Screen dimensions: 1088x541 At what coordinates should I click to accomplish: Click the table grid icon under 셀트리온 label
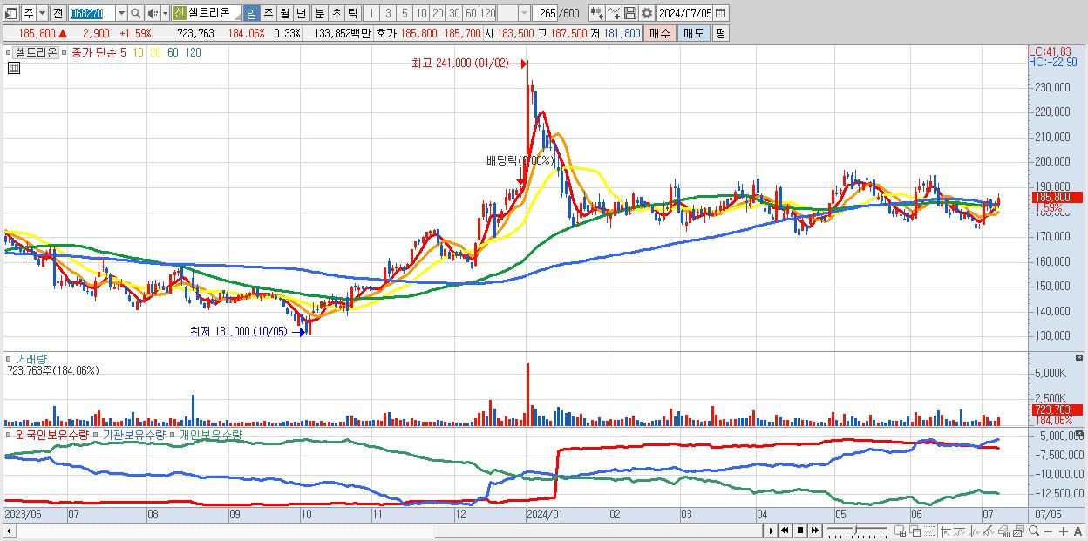pyautogui.click(x=14, y=68)
